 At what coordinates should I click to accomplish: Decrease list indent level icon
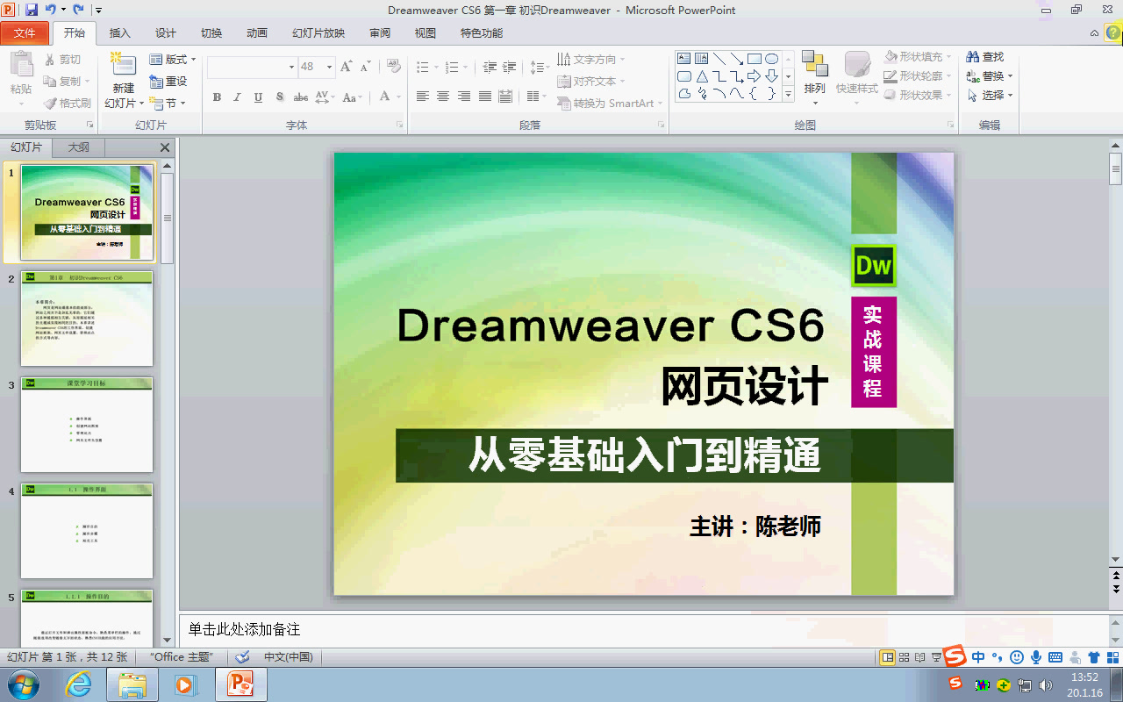(490, 67)
